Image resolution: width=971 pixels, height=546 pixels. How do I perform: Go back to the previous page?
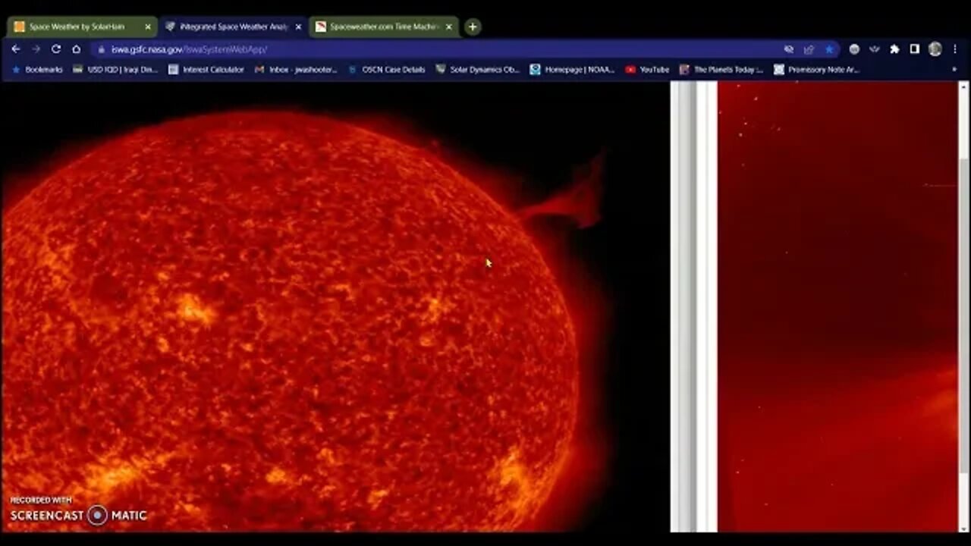tap(16, 49)
